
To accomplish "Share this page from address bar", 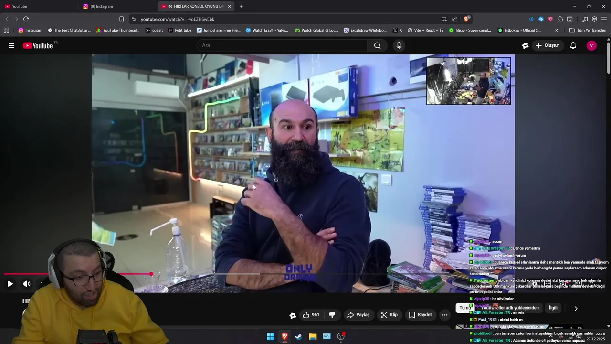I will click(x=455, y=19).
